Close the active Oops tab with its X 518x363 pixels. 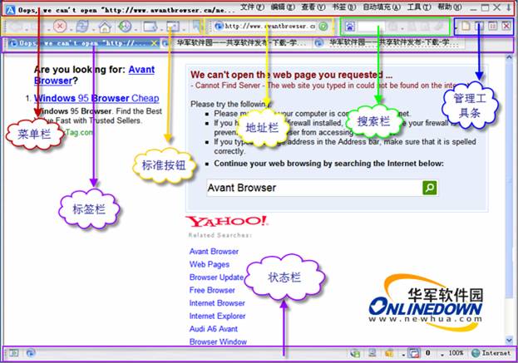click(155, 43)
